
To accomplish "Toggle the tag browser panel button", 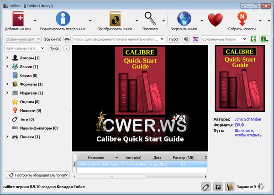I will (205, 186).
